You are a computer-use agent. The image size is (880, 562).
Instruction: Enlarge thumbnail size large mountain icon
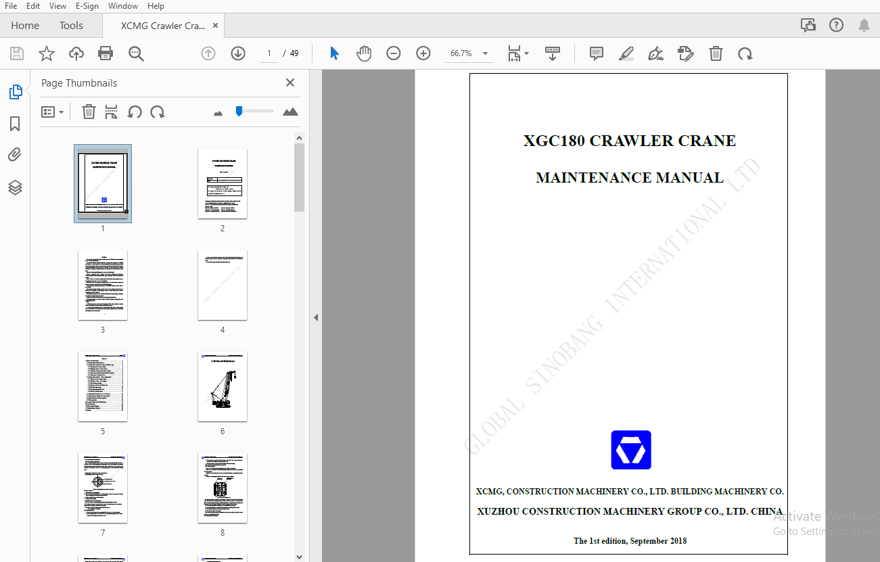(x=290, y=112)
